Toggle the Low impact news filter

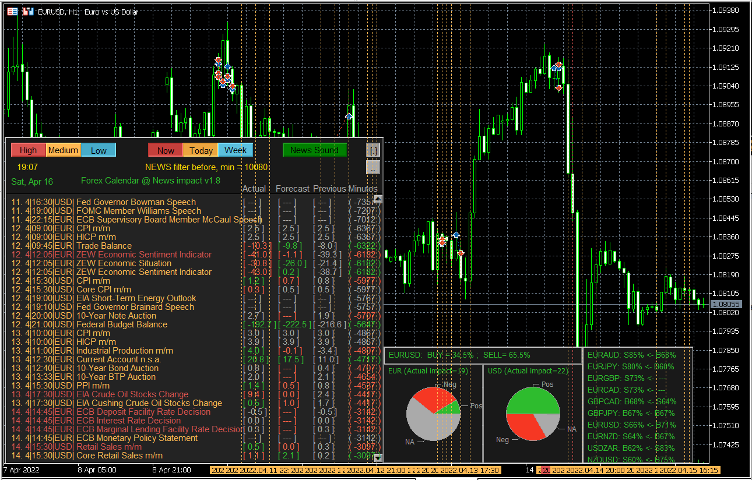[x=99, y=150]
